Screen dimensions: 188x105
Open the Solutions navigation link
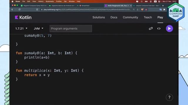99,17
